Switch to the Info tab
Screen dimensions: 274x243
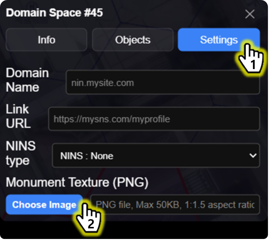tap(46, 40)
